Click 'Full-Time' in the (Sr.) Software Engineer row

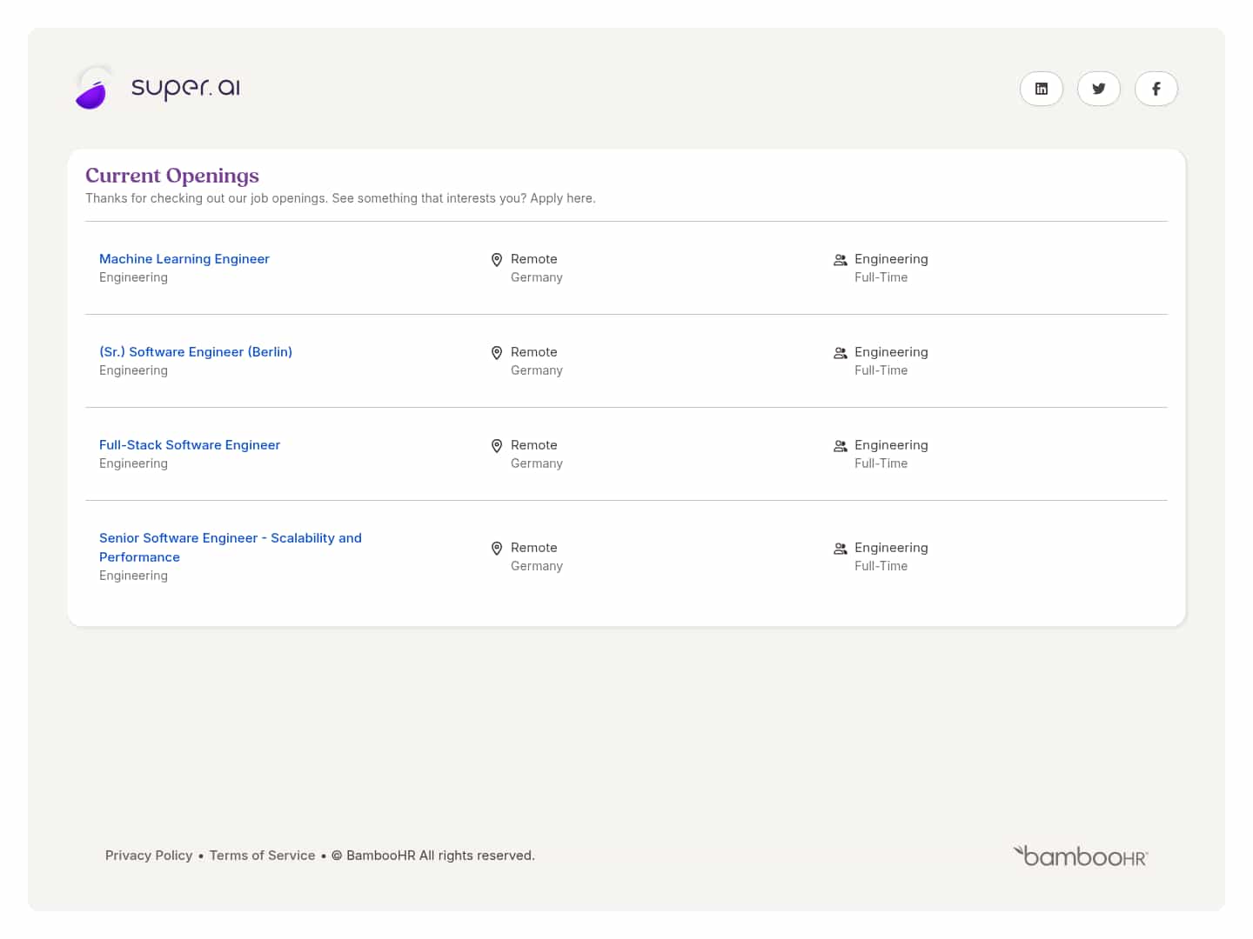[881, 370]
